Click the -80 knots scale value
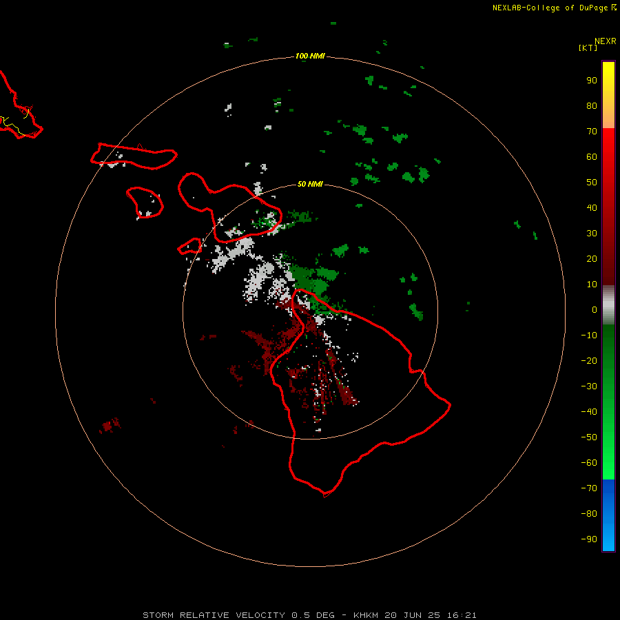The height and width of the screenshot is (620, 620). pyautogui.click(x=589, y=514)
